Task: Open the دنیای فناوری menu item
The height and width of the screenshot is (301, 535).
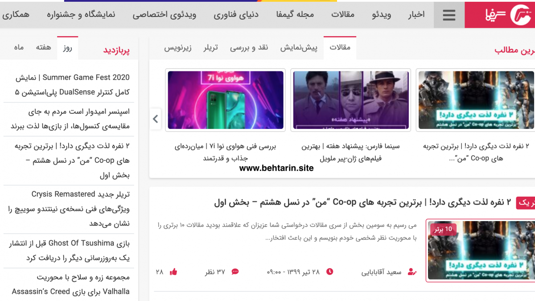Action: [236, 15]
